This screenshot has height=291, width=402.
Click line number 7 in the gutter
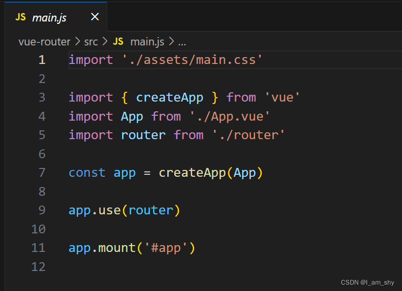coord(42,173)
